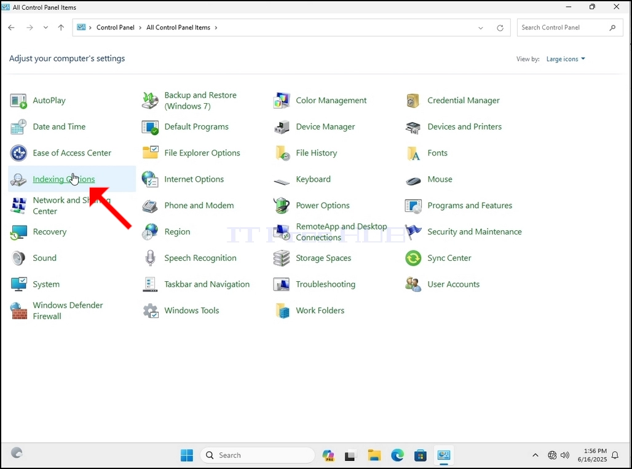Click the Network and Sharing Center icon
Viewport: 632px width, 469px height.
click(x=18, y=206)
